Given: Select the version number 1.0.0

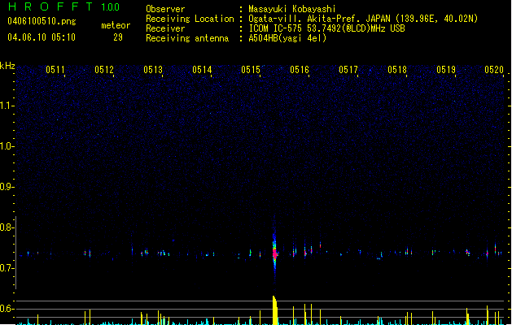Looking at the screenshot, I should pos(110,7).
